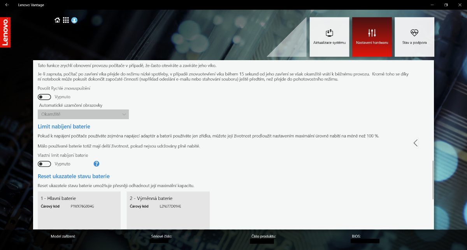
Task: Switch to the Stav a podpora tile
Action: coord(414,37)
